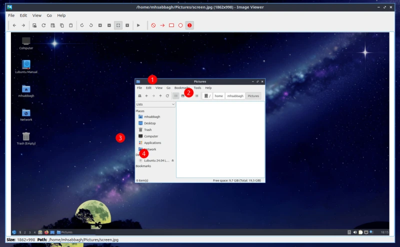Viewport: 400px width, 247px height.
Task: Select the rectangle annotation tool
Action: (x=171, y=25)
